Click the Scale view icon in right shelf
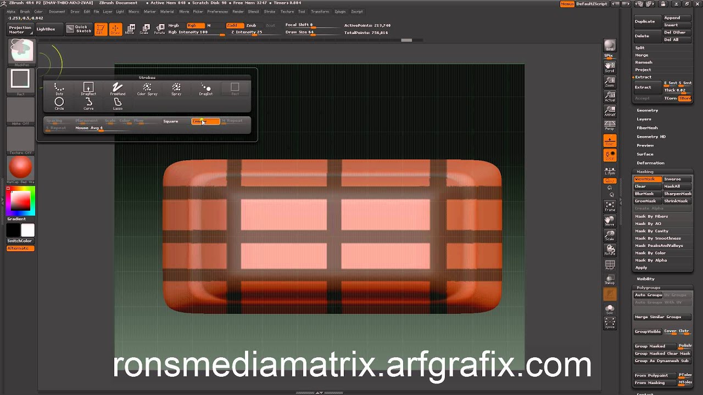This screenshot has width=703, height=395. (x=610, y=236)
